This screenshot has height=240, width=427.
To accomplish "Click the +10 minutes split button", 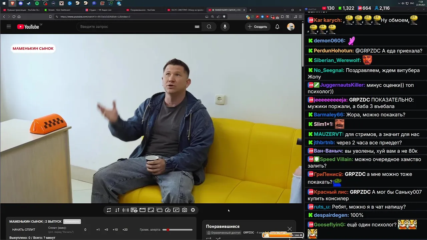I will (x=115, y=230).
